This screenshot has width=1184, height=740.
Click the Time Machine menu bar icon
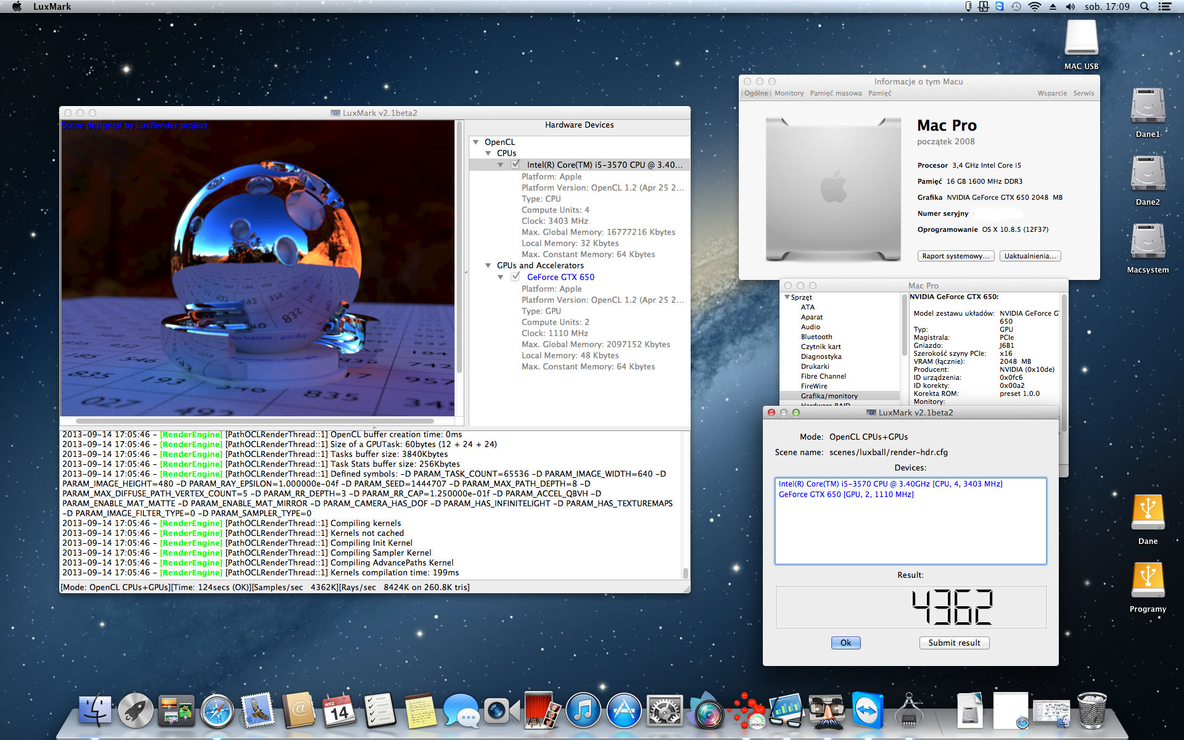pyautogui.click(x=1016, y=6)
